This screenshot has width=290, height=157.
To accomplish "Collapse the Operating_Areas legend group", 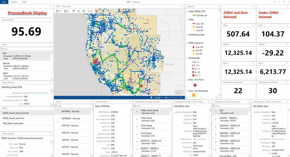I will tap(187, 34).
